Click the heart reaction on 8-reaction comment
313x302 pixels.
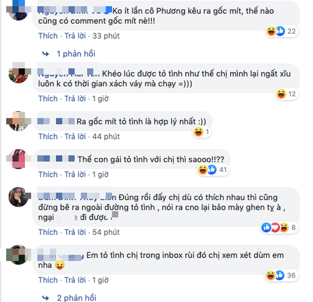(x=275, y=227)
